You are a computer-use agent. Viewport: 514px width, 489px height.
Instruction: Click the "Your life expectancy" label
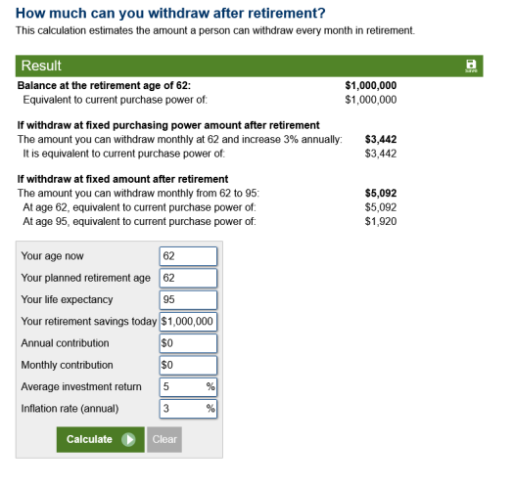[67, 299]
